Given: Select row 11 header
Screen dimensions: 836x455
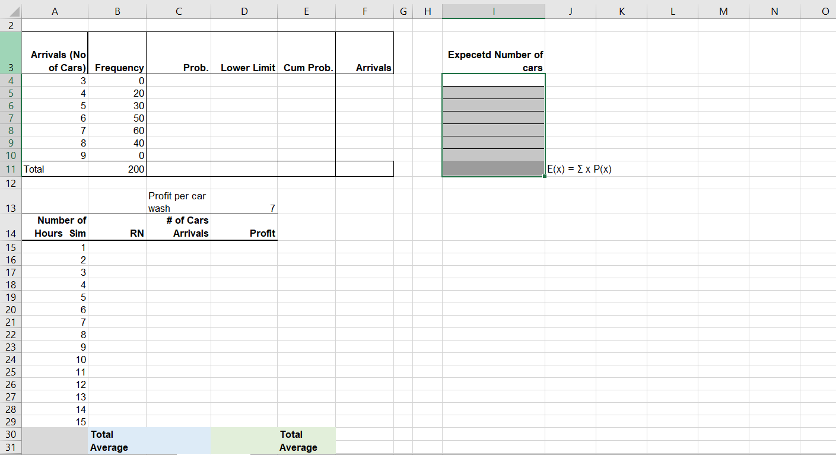Looking at the screenshot, I should click(10, 169).
